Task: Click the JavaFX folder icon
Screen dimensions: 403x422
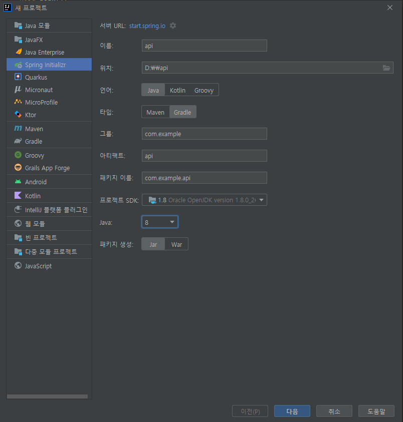Action: [x=18, y=40]
